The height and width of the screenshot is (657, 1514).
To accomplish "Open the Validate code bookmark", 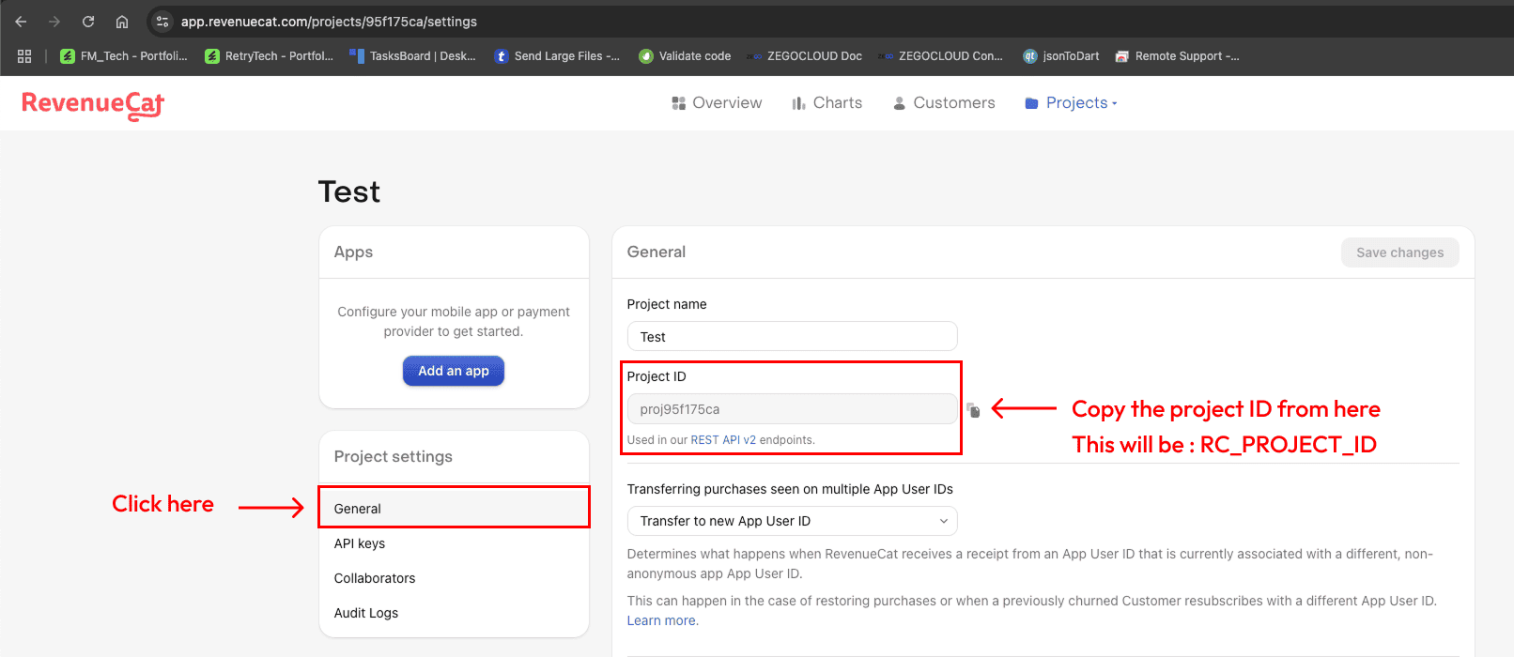I will coord(685,56).
